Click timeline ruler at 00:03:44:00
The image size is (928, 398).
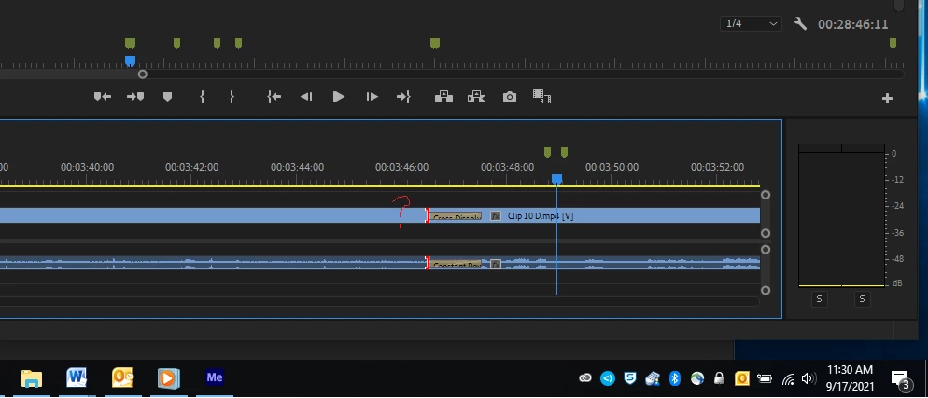tap(297, 167)
